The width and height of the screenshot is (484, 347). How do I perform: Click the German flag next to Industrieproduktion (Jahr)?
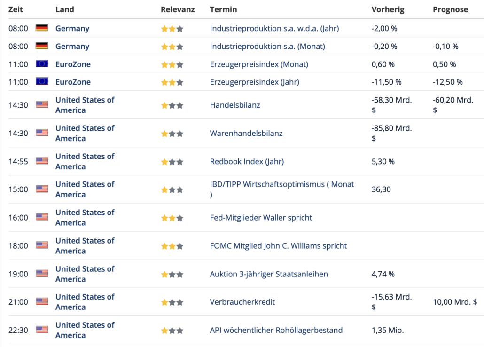(42, 28)
